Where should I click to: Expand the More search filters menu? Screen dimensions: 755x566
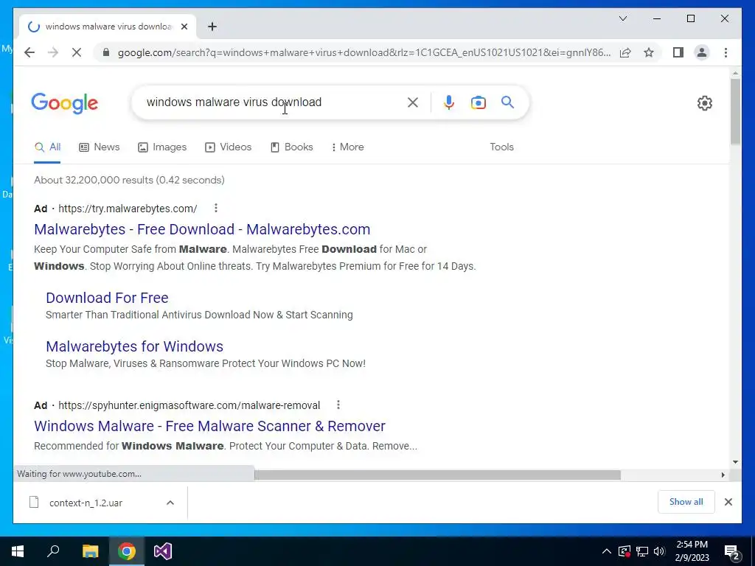(x=347, y=147)
